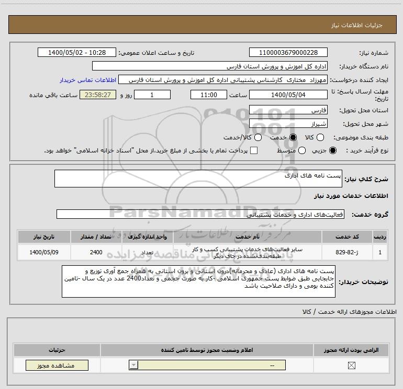
Task: Click the اطلاعات خدمات مورد نیاز heading
Action: 351,196
